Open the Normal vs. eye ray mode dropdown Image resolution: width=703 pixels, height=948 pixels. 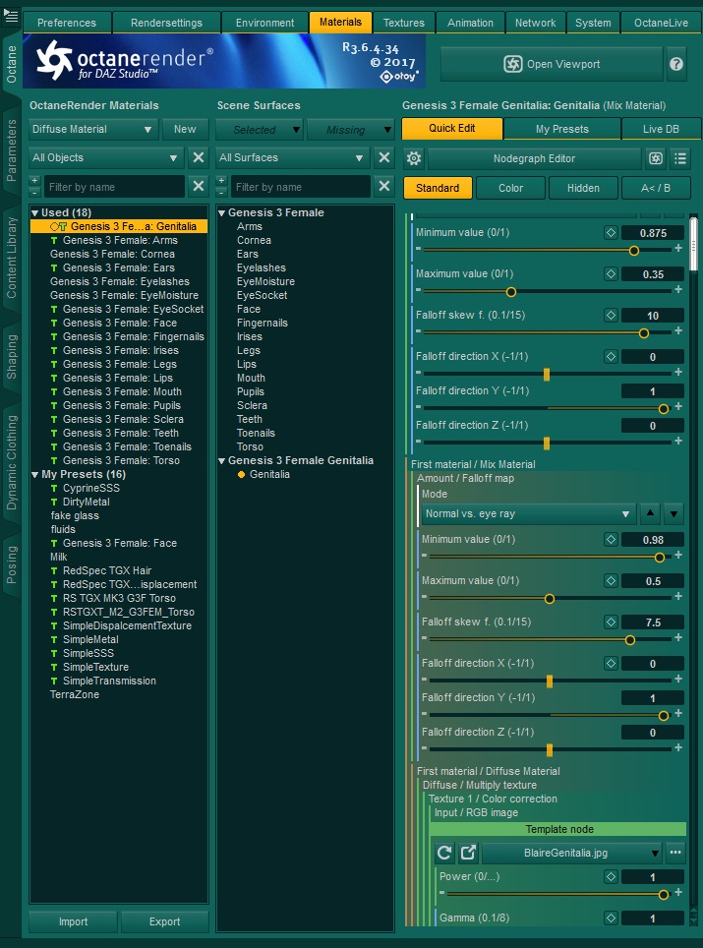(528, 513)
